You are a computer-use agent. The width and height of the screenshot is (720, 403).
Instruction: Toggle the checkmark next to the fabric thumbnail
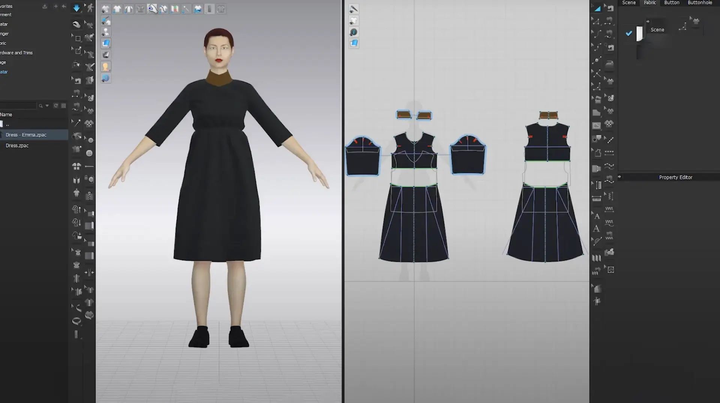629,33
